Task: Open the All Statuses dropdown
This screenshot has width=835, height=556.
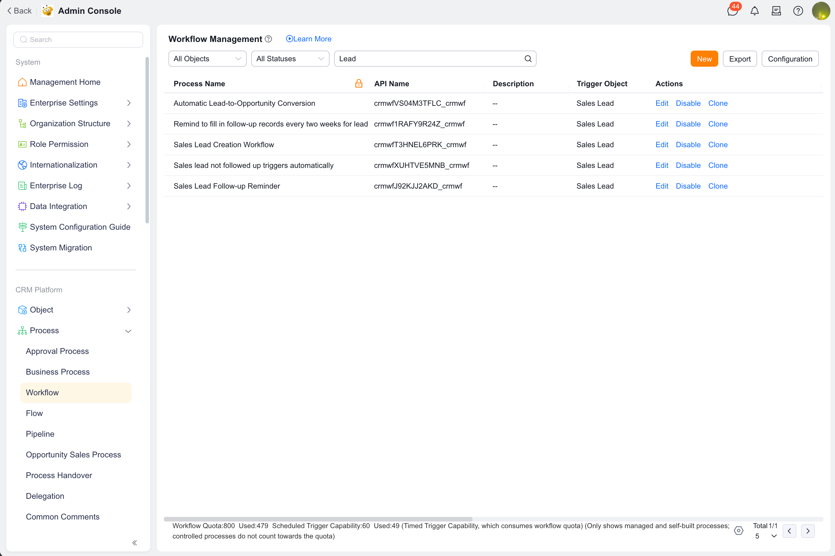Action: click(x=290, y=59)
